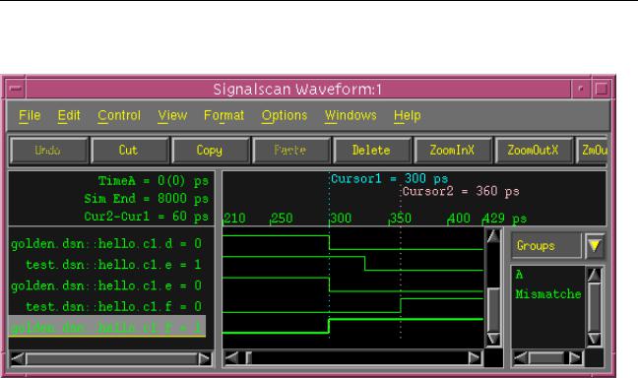The width and height of the screenshot is (638, 378).
Task: Open the Edit menu
Action: tap(69, 116)
